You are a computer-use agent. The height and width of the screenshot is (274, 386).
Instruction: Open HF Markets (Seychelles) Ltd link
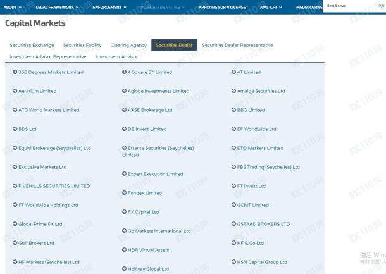49,262
